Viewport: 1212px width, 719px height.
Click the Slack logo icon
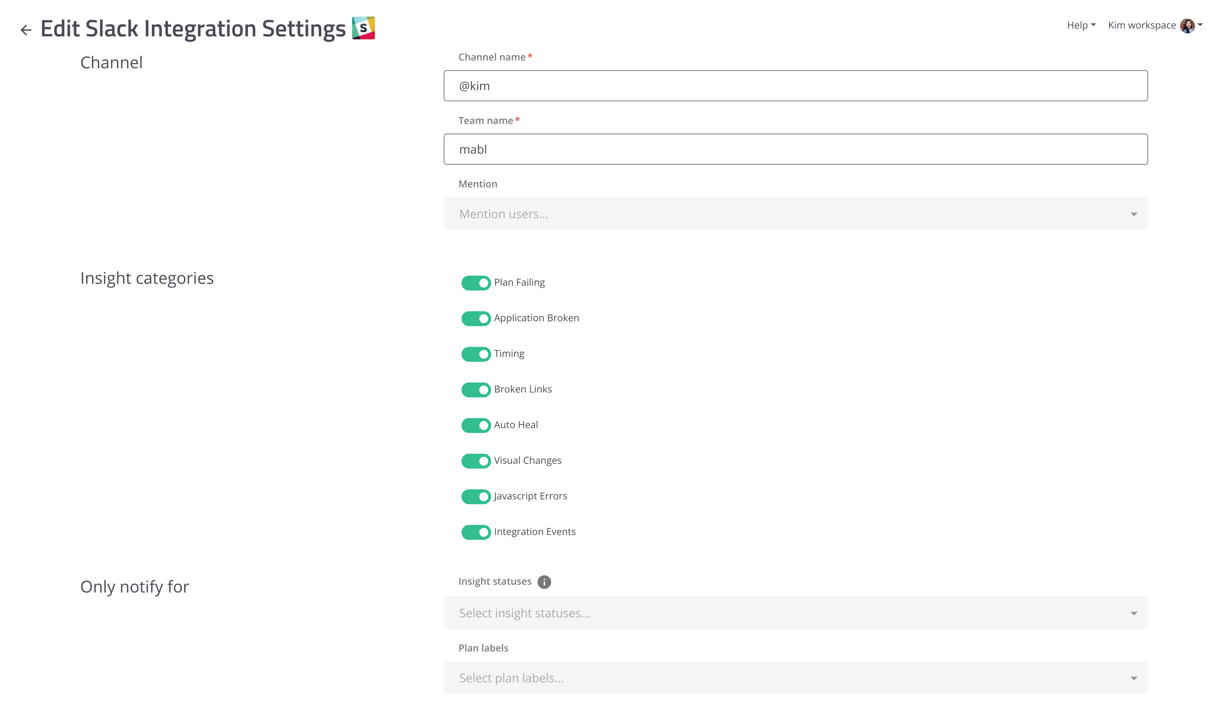tap(363, 28)
